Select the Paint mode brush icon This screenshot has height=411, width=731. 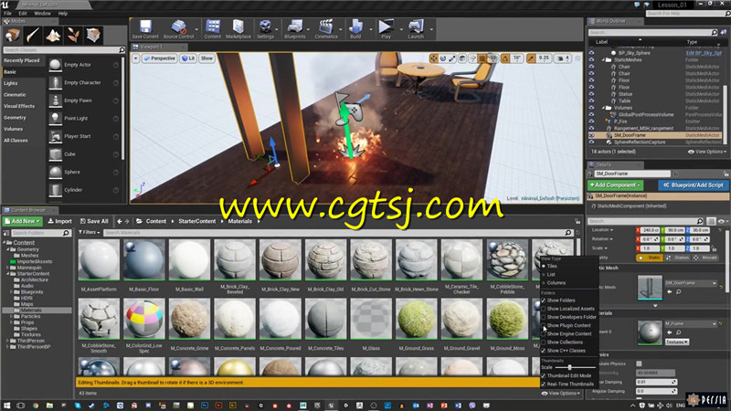(x=33, y=35)
